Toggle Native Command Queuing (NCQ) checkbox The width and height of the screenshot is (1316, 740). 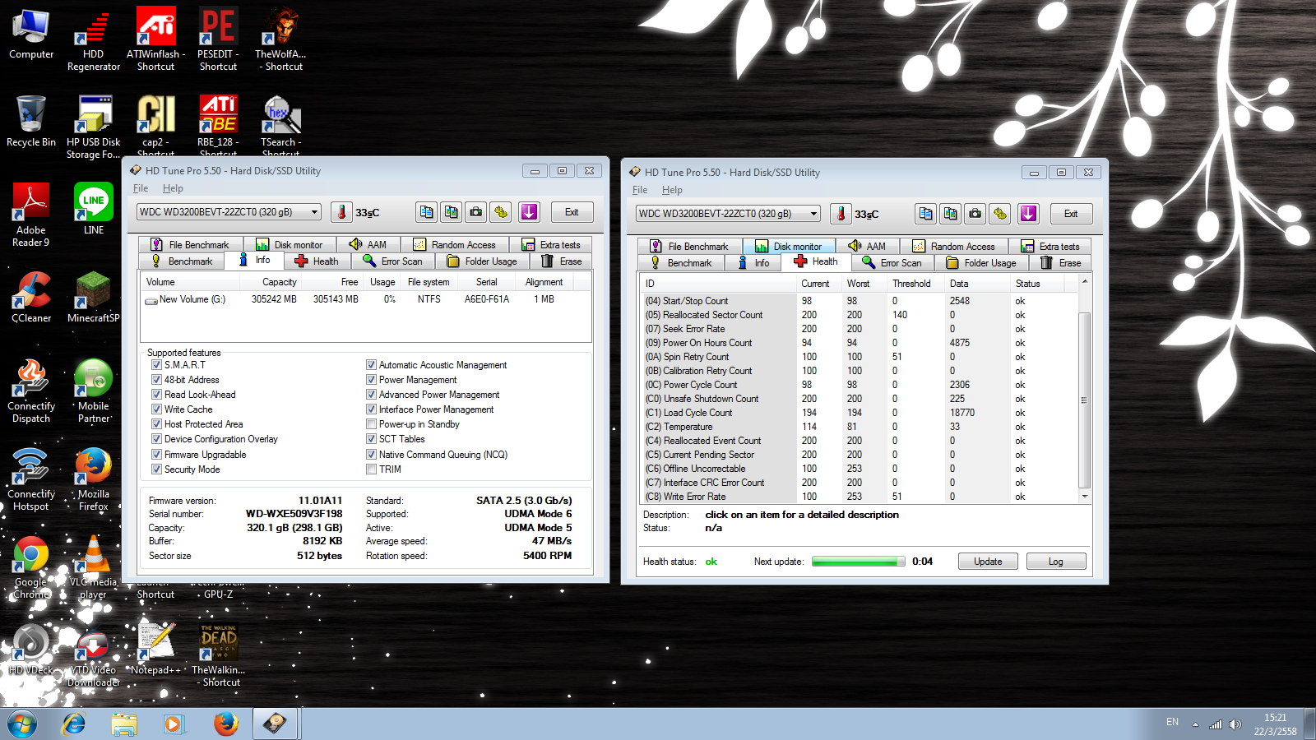click(x=371, y=455)
